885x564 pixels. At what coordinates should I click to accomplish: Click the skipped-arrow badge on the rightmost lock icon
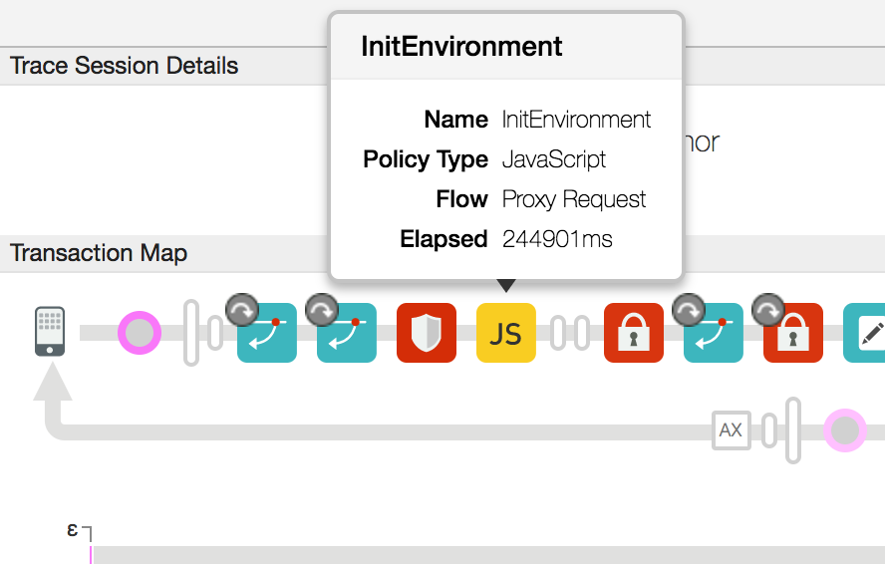(x=767, y=310)
